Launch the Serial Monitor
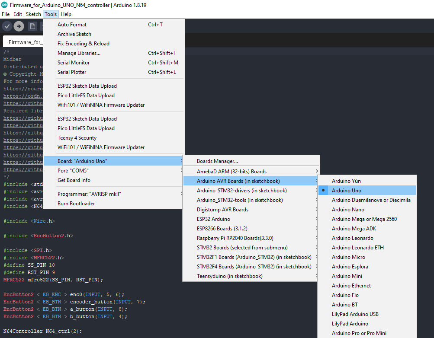 (114, 63)
